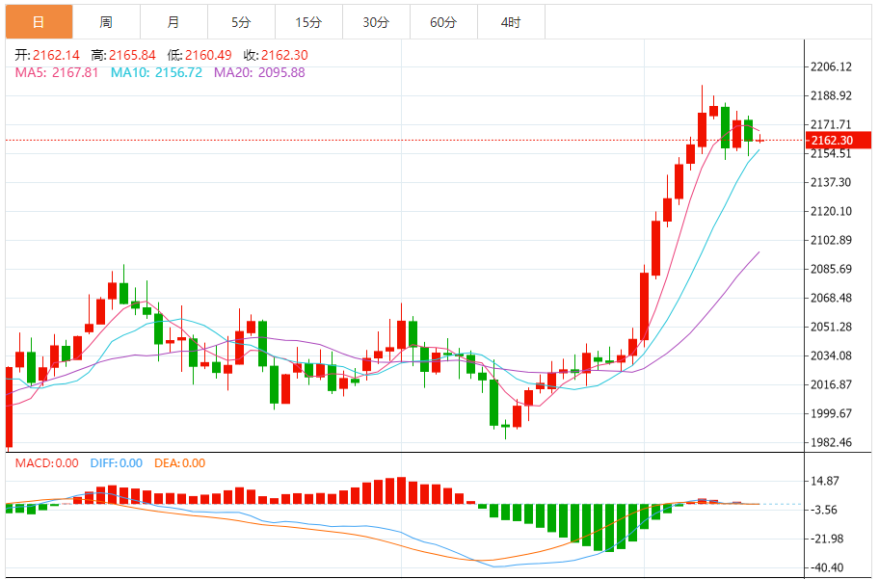
Task: Click the 2188.92 price axis label
Action: [x=832, y=95]
